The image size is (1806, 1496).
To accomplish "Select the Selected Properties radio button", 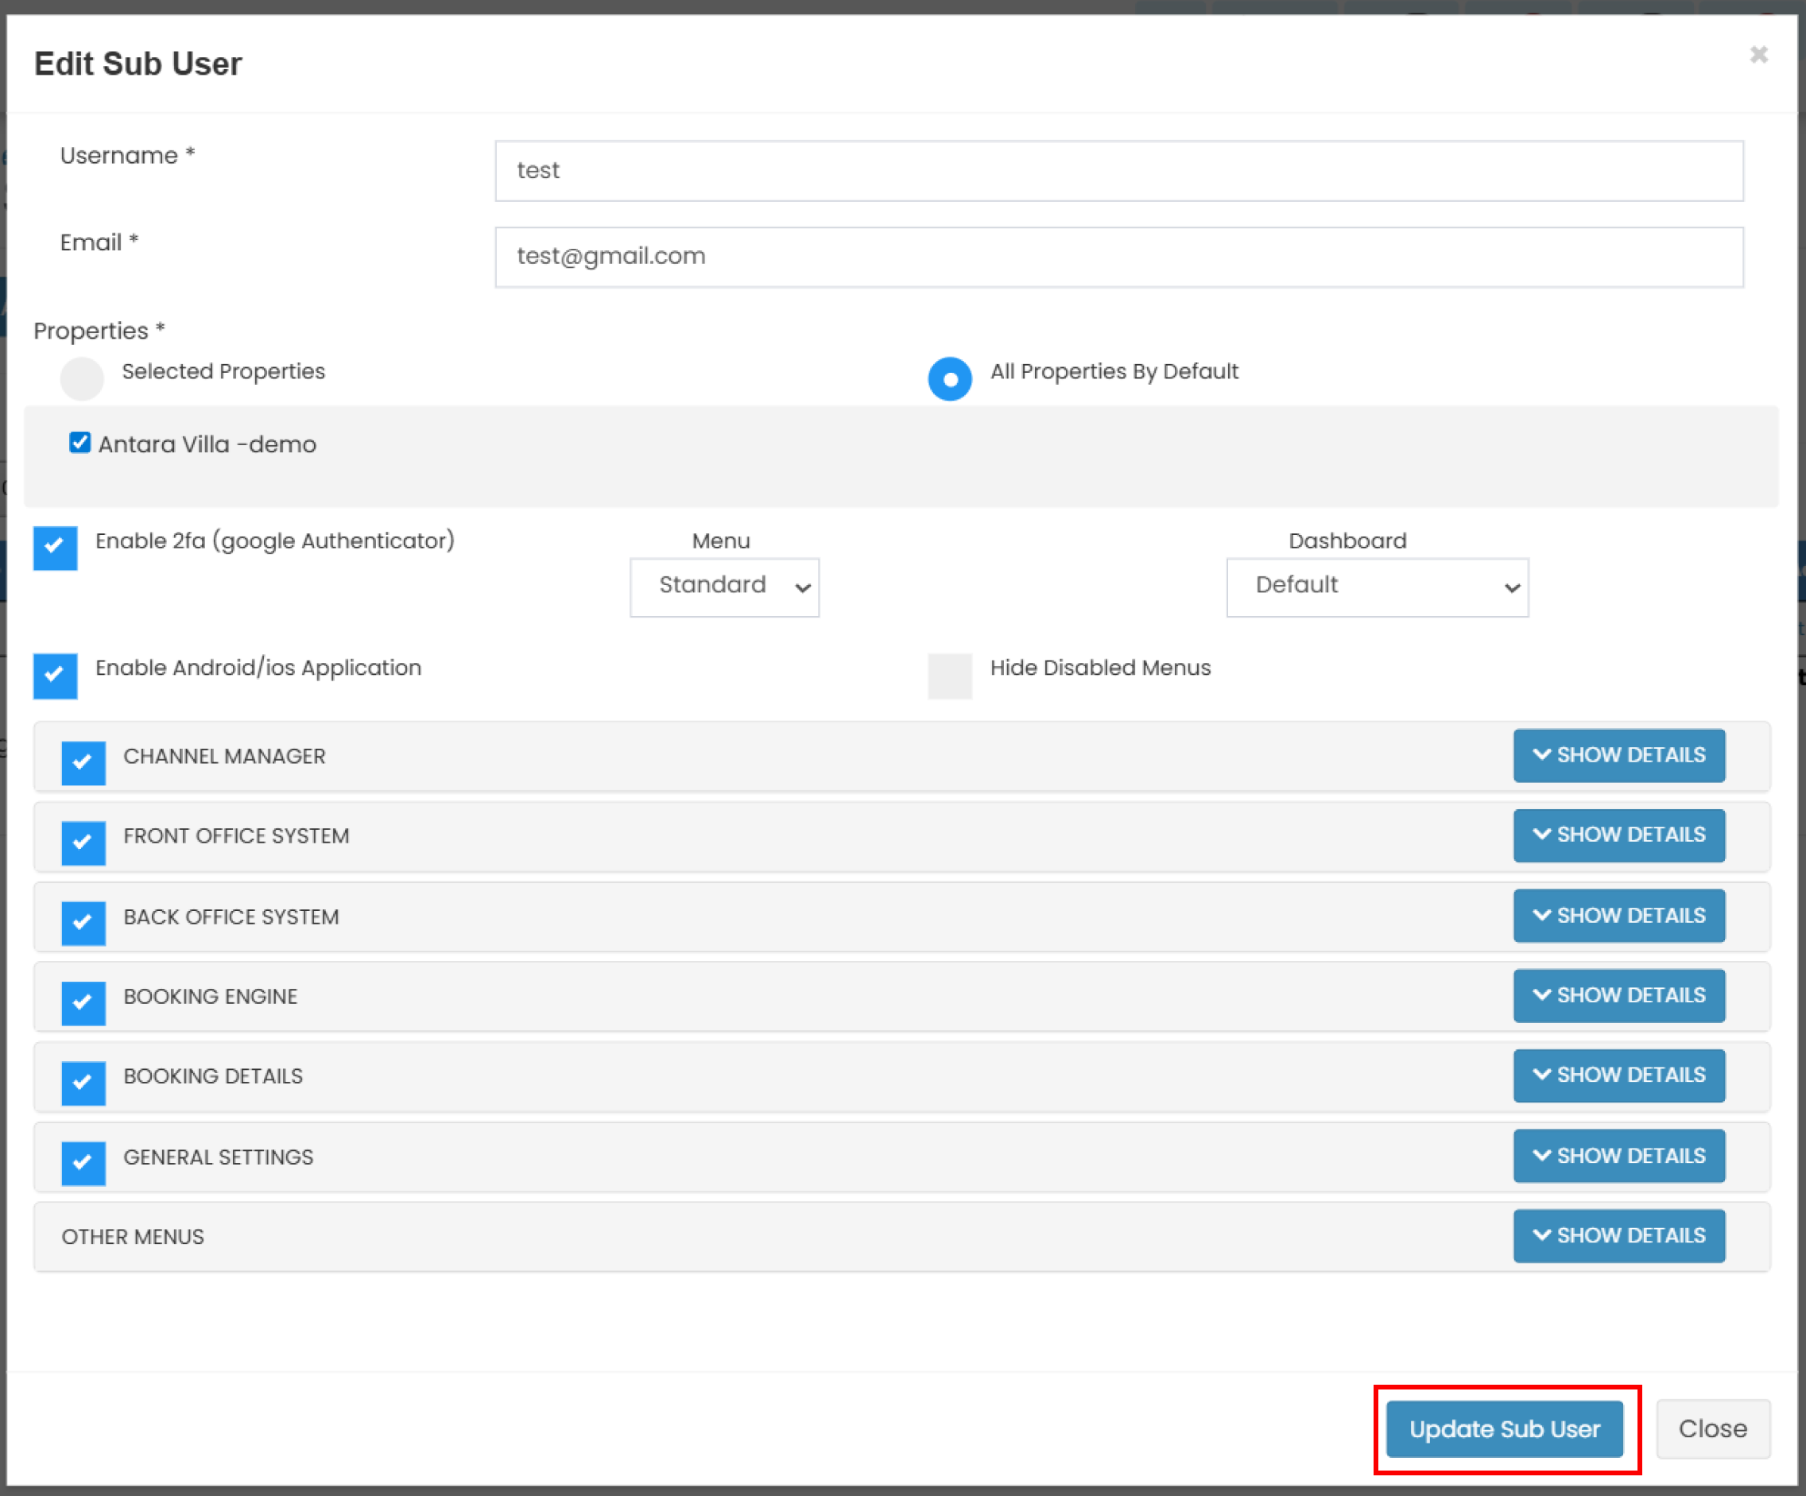I will coord(82,378).
